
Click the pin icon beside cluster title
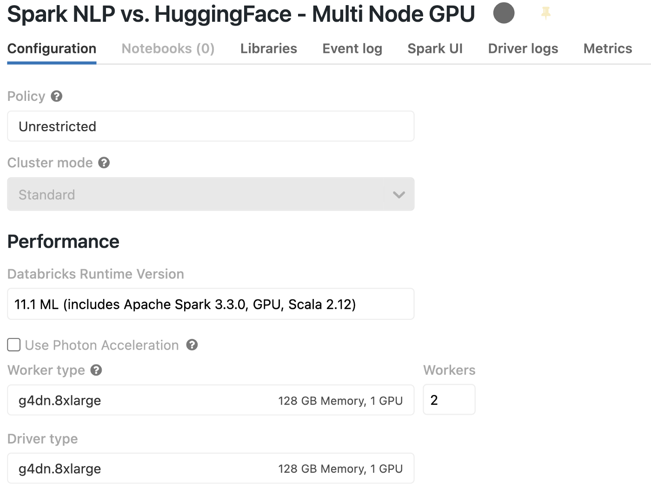point(546,13)
